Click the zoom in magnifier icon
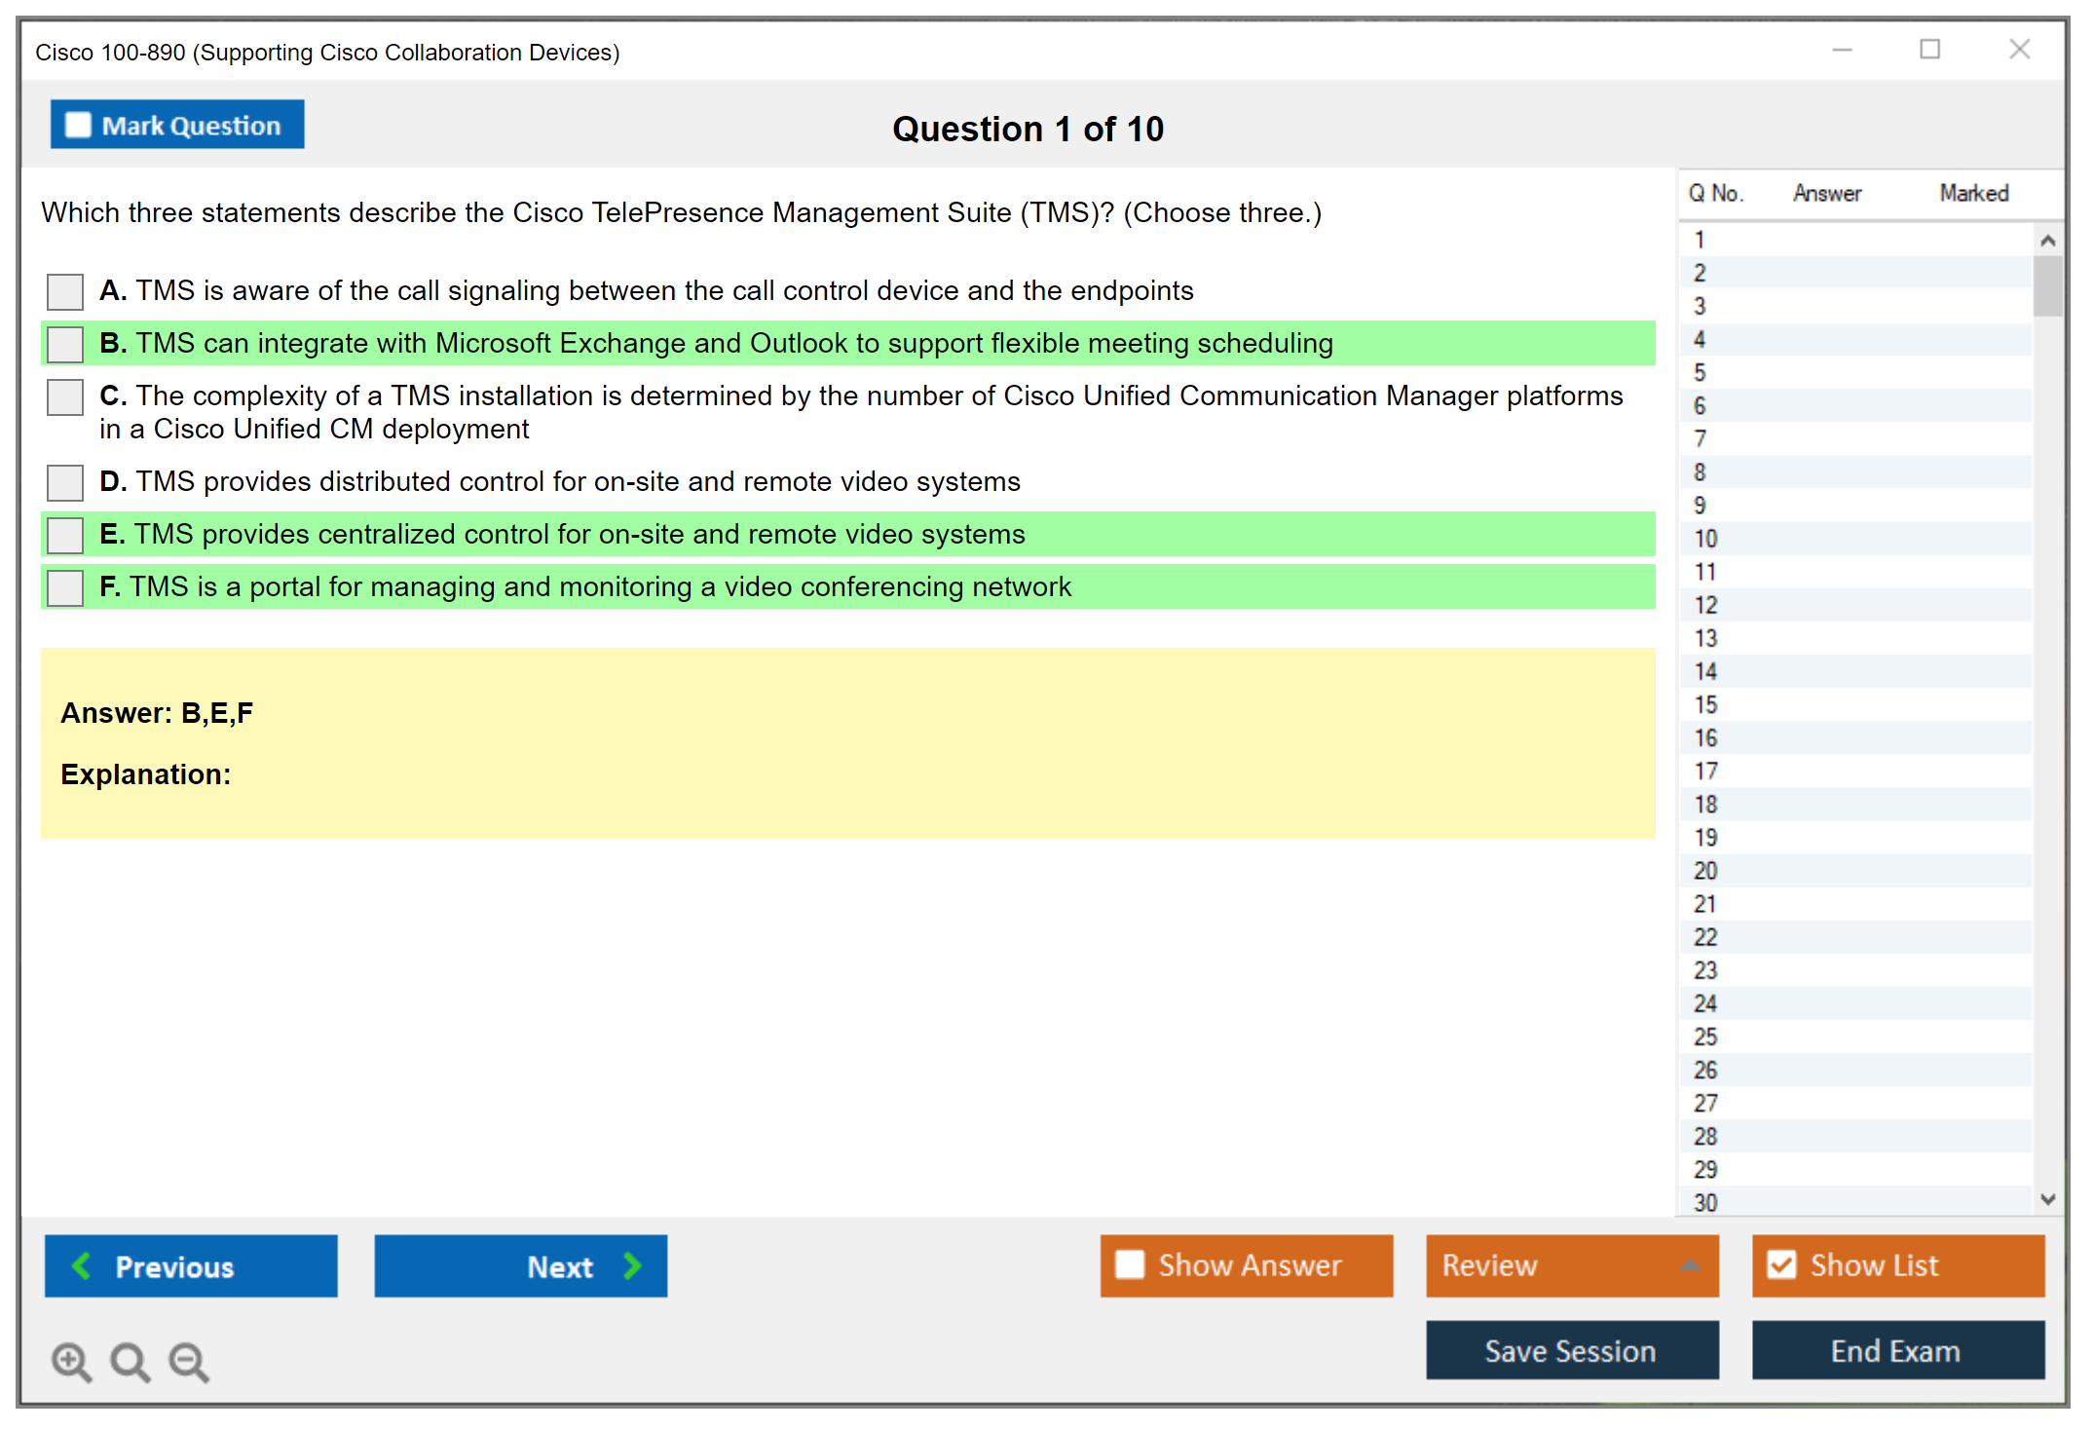2094x1432 pixels. pos(71,1361)
